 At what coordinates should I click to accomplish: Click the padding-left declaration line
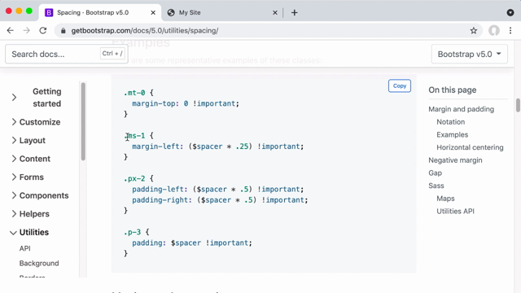[217, 189]
